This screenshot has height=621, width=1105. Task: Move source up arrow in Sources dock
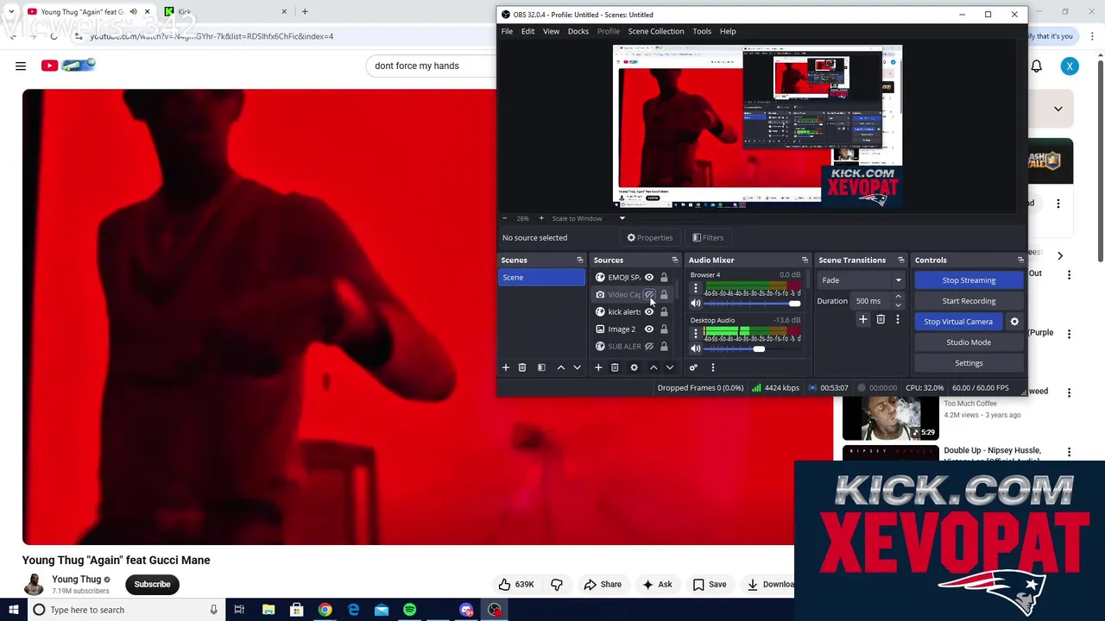pos(654,367)
